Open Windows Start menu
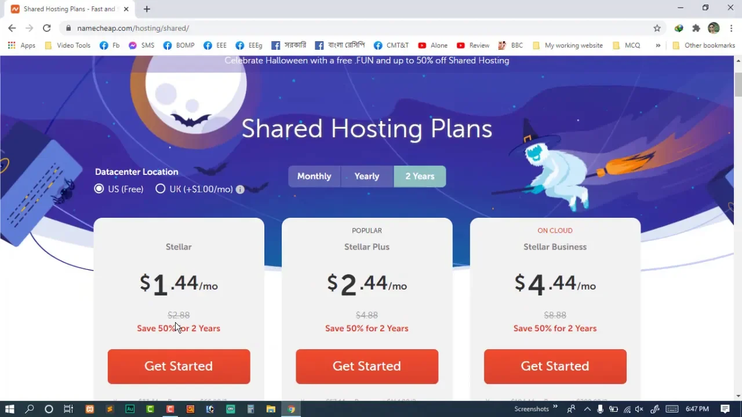742x417 pixels. [x=9, y=409]
